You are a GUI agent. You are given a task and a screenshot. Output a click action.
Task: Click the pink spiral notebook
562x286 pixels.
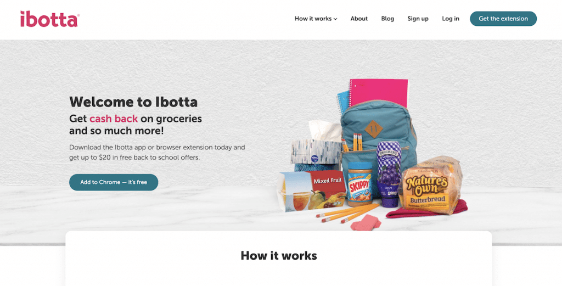379,93
